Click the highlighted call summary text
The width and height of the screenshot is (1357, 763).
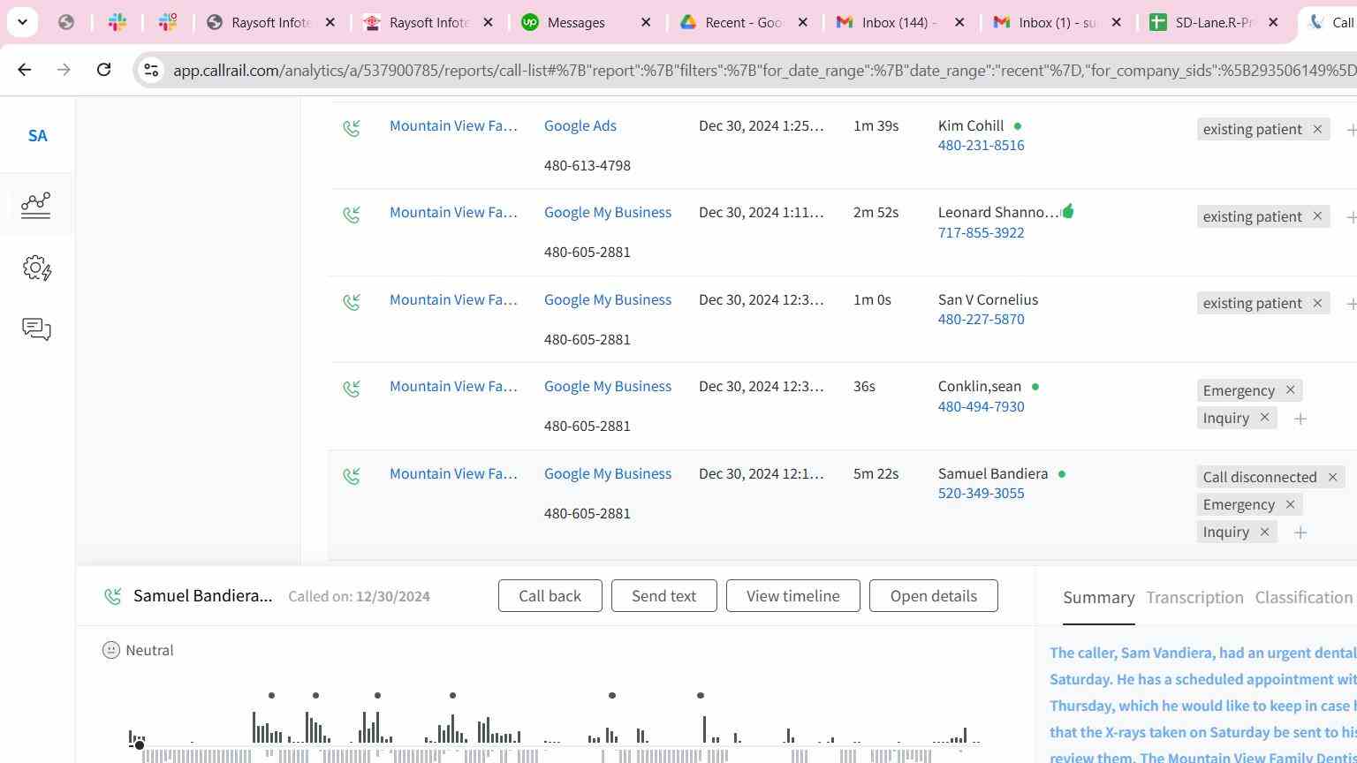tap(1202, 705)
